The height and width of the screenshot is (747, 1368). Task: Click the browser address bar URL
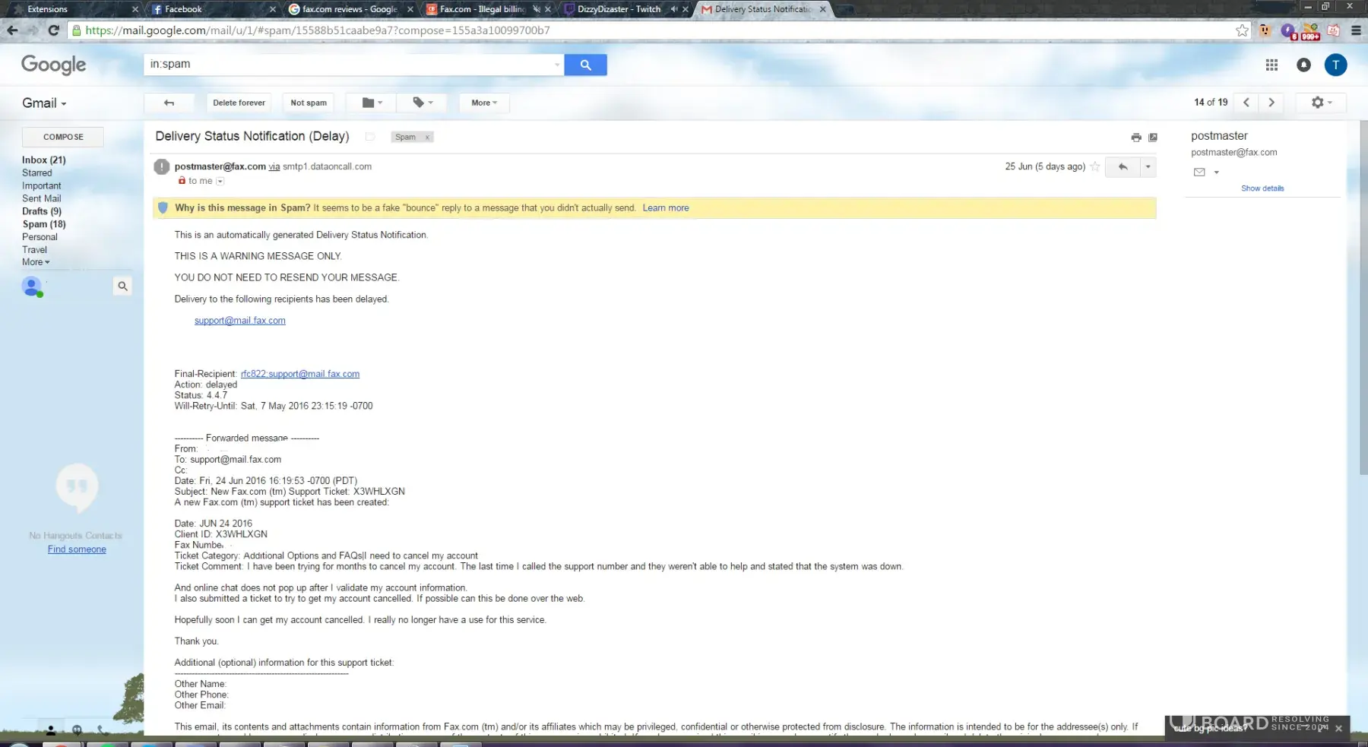318,30
